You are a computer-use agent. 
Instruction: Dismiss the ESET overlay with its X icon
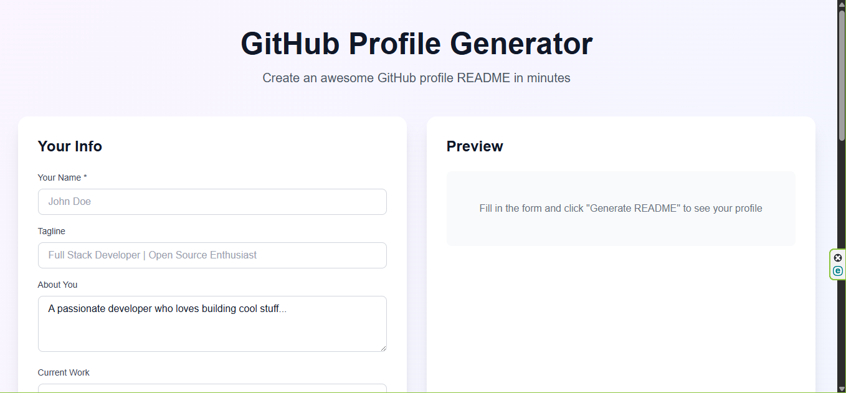(837, 257)
